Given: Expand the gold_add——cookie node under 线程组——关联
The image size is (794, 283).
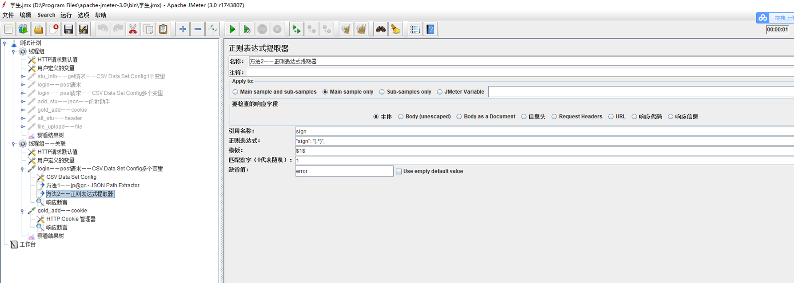Looking at the screenshot, I should click(x=22, y=211).
